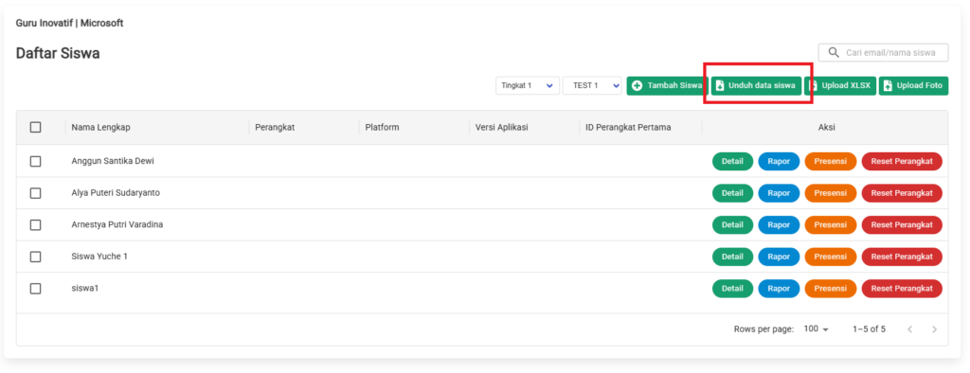
Task: Tick the select-all header checkbox
Action: coord(36,128)
